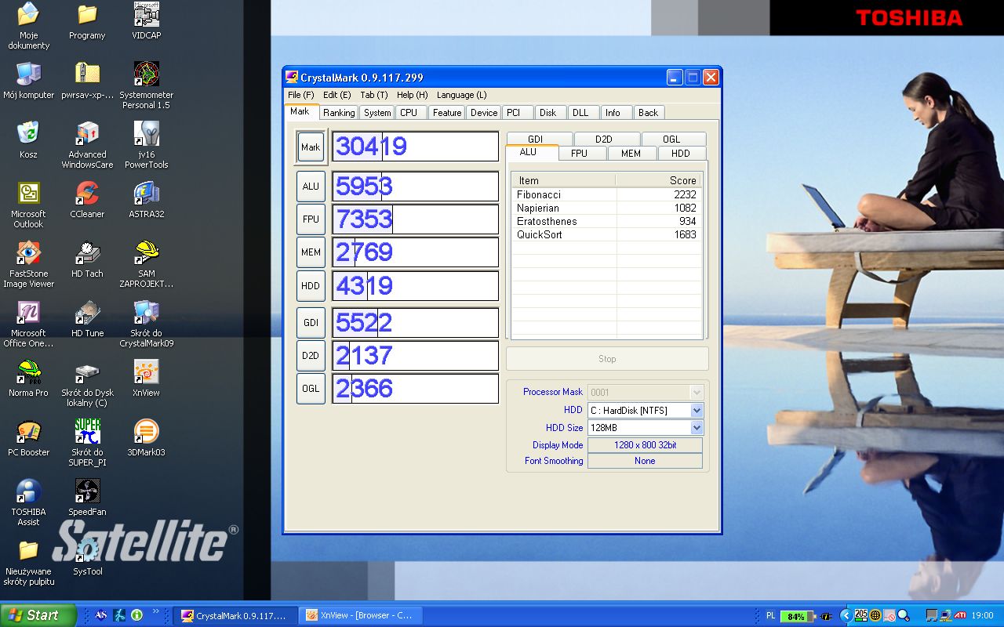Image resolution: width=1004 pixels, height=627 pixels.
Task: Open TOSHIBA Assist icon
Action: click(x=28, y=502)
